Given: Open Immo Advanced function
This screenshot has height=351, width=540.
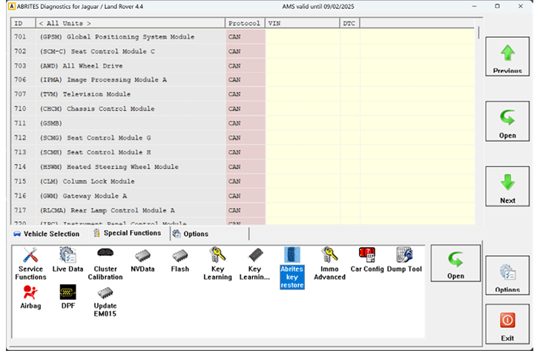Looking at the screenshot, I should [329, 263].
